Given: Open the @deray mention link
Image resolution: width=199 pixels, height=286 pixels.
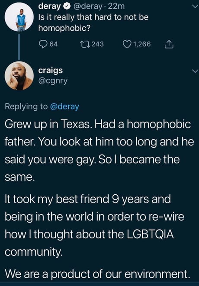Looking at the screenshot, I should click(64, 106).
